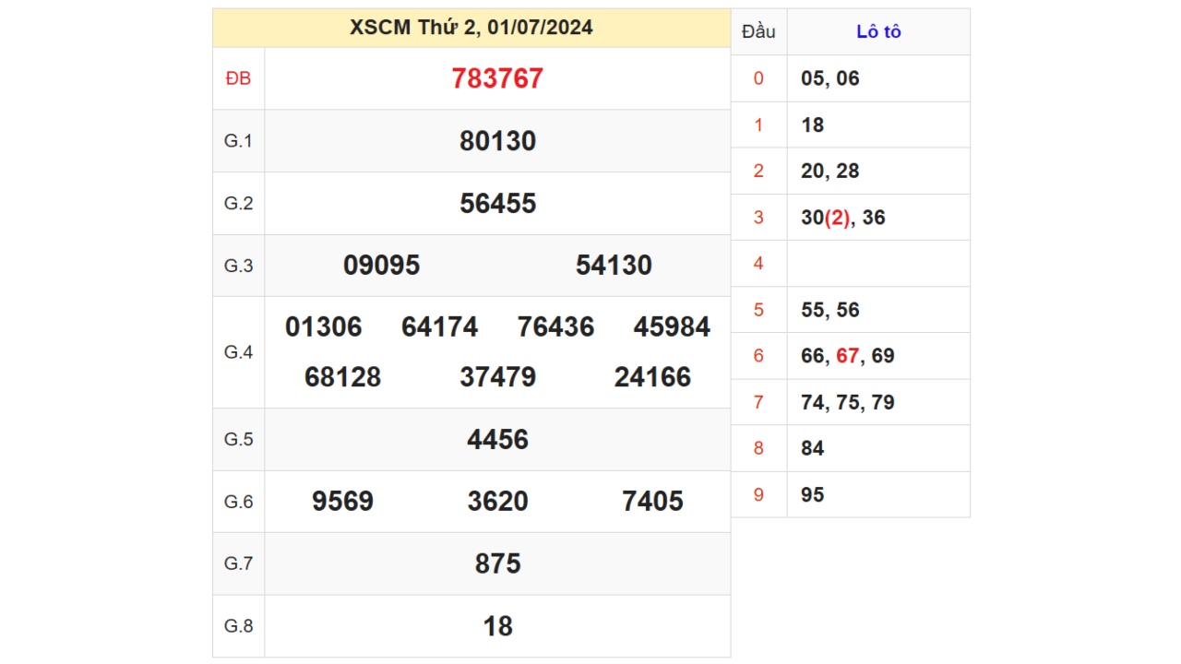
Task: Click the Đầu column header
Action: pos(758,32)
